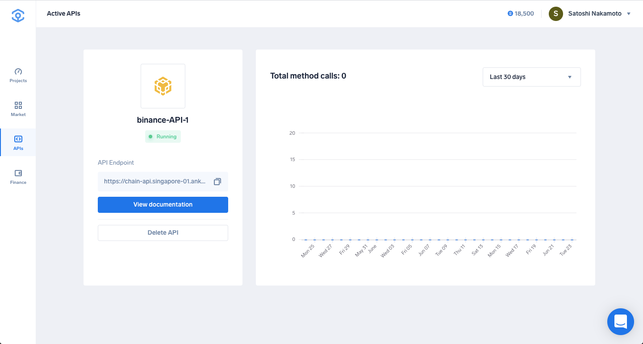Click the Running status badge
The width and height of the screenshot is (643, 344).
163,137
